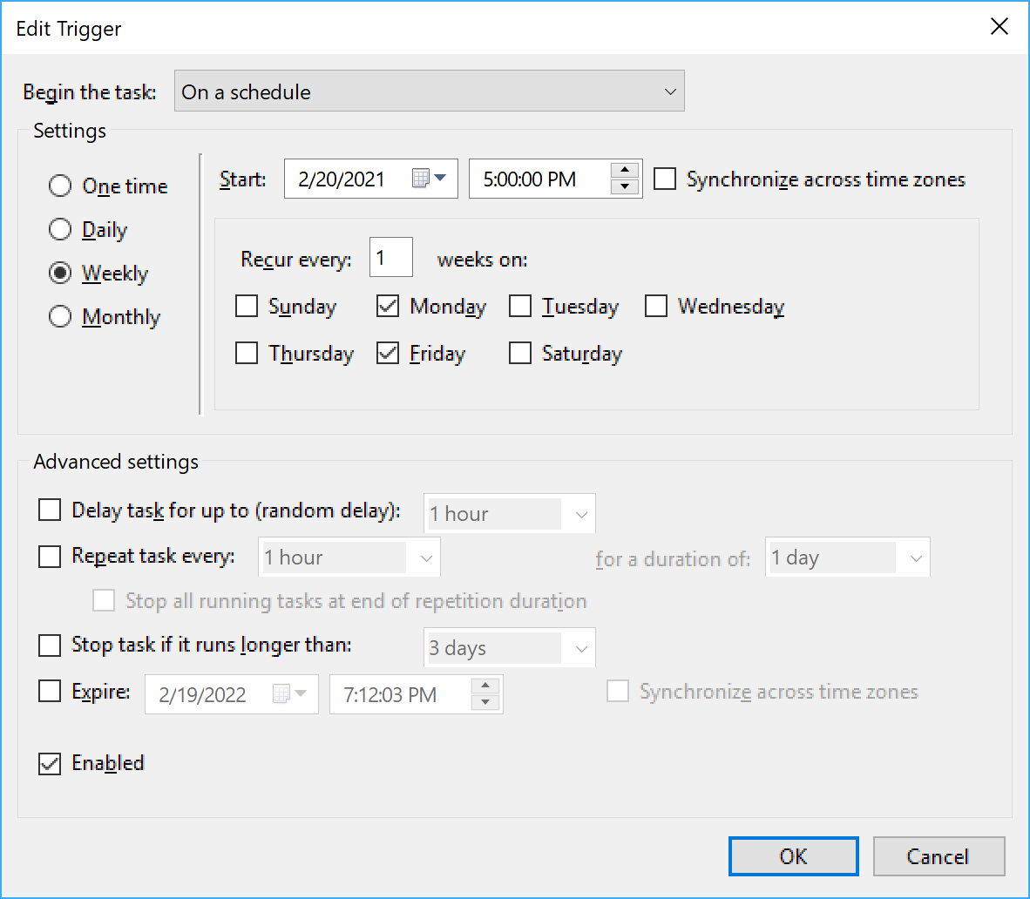Select the Daily schedule option
Viewport: 1030px width, 899px height.
(60, 230)
